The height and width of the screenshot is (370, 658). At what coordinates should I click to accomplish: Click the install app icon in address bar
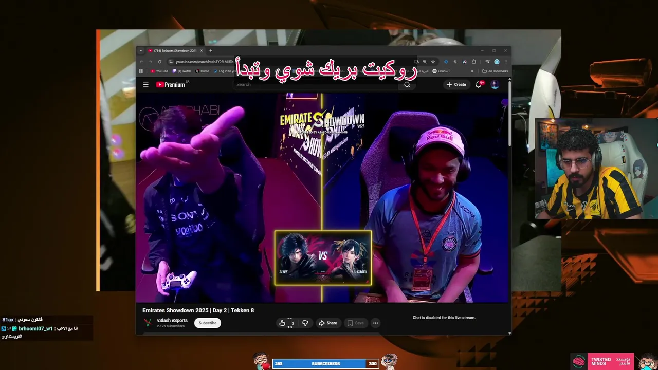(x=416, y=62)
